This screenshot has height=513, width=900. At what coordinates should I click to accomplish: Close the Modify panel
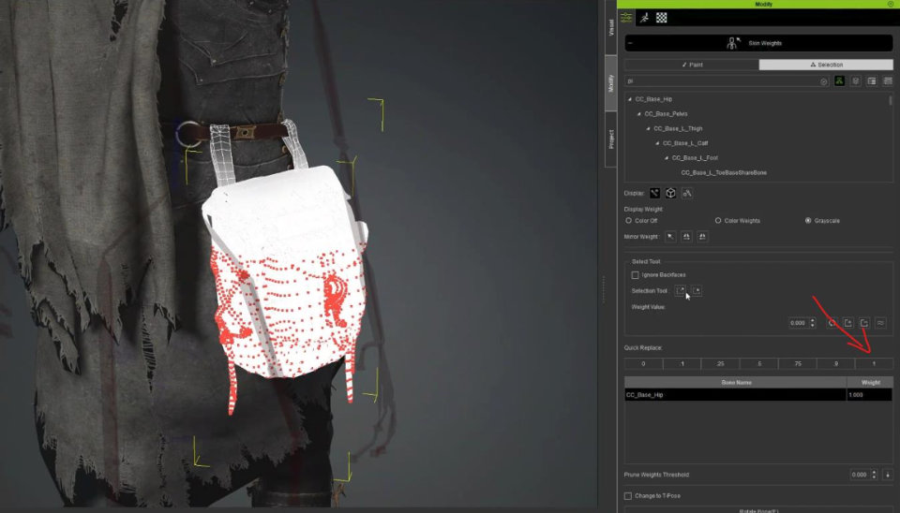(891, 4)
